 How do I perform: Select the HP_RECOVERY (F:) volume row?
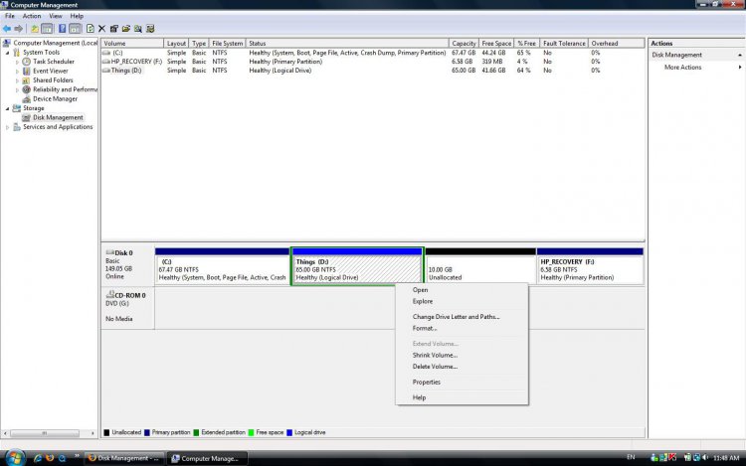pos(373,62)
